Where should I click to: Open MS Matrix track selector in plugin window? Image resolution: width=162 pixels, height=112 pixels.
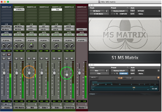click(97, 11)
